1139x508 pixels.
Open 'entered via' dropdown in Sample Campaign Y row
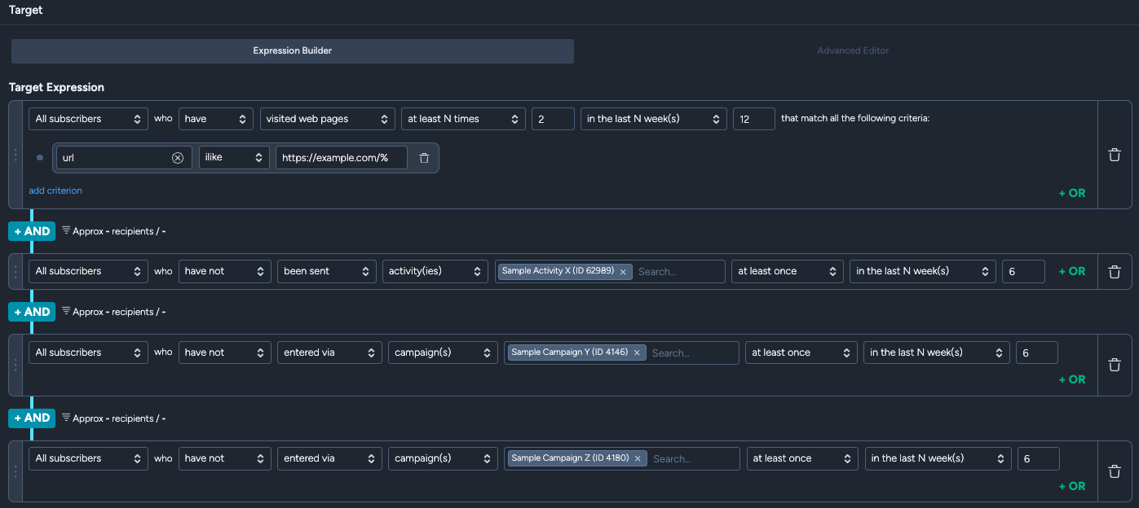point(329,353)
